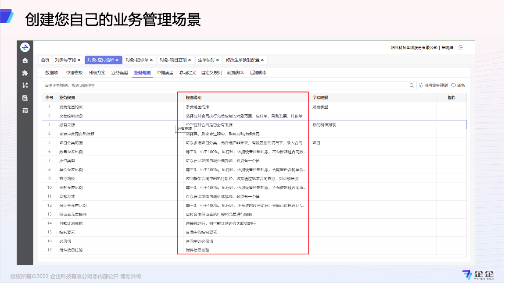
Task: Switch to the 自定义规则 sub-tab
Action: click(211, 73)
